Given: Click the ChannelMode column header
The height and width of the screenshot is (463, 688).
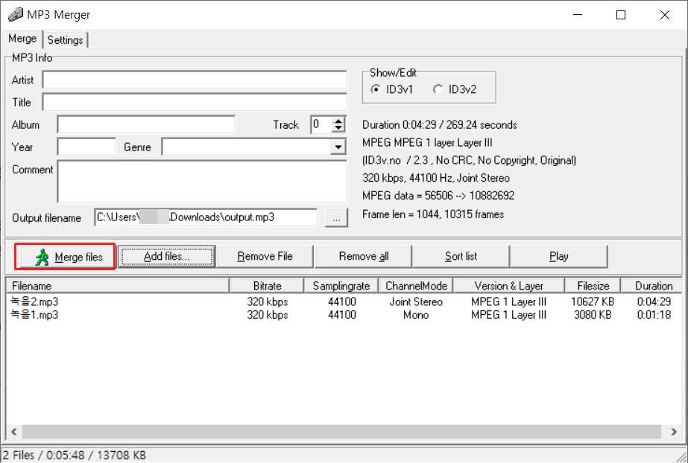Looking at the screenshot, I should (x=415, y=286).
